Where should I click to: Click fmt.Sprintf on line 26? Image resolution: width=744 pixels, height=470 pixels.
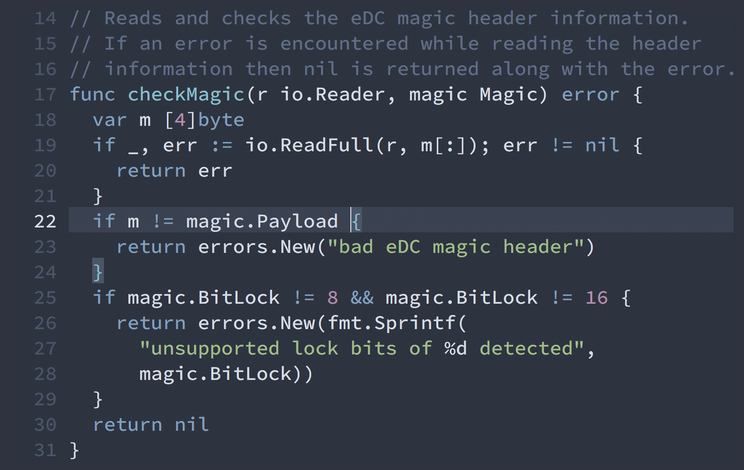[391, 323]
